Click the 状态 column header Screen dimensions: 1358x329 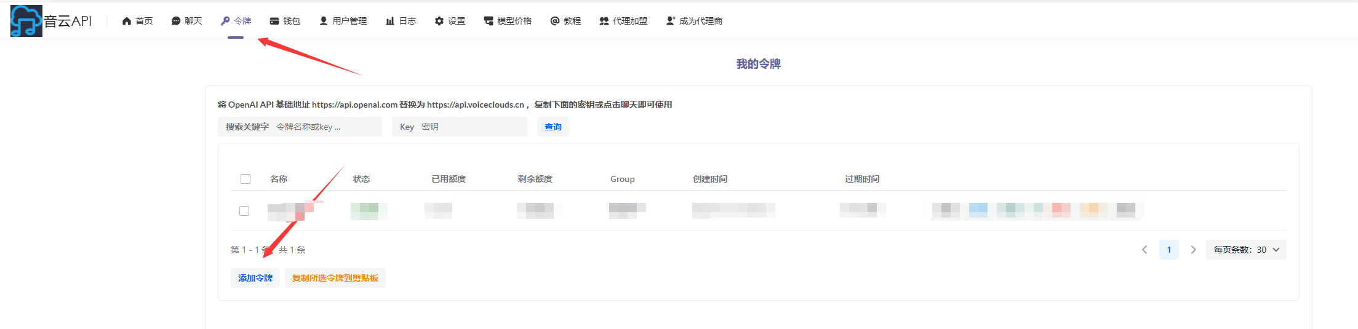(361, 179)
